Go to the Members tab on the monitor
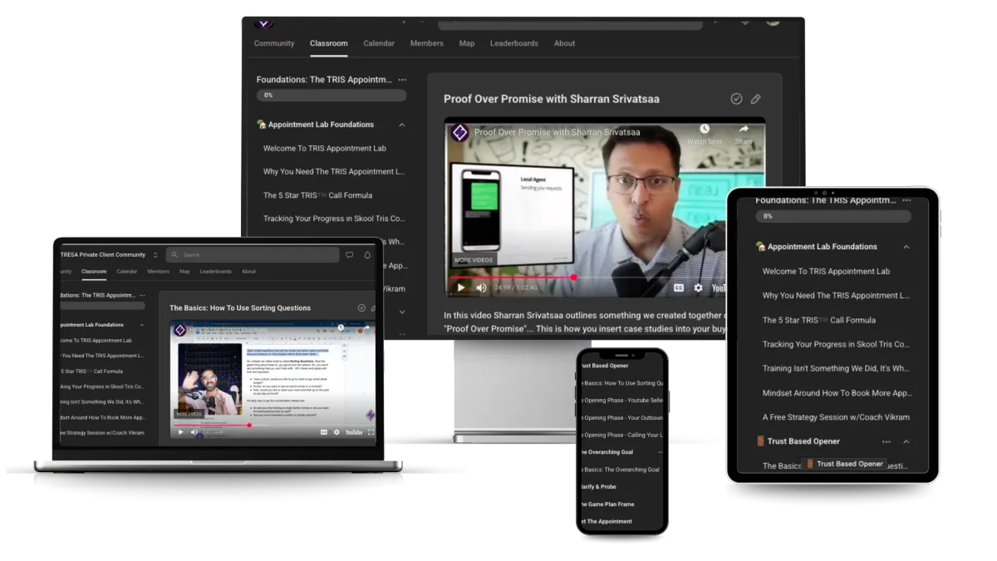Screen dimensions: 997x561 [426, 43]
